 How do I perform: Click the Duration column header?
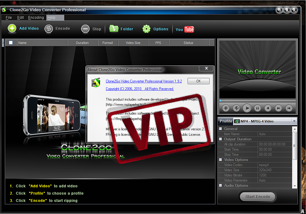point(82,43)
